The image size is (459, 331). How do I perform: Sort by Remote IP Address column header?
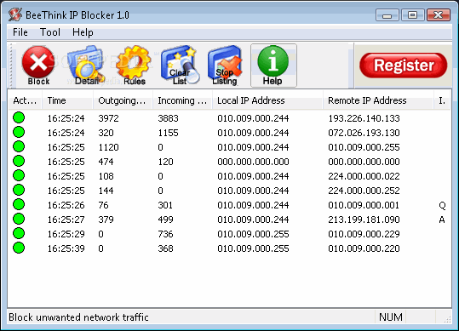[x=378, y=100]
